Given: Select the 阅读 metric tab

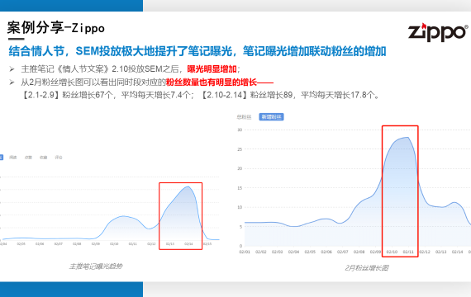Looking at the screenshot, I should pos(13,158).
